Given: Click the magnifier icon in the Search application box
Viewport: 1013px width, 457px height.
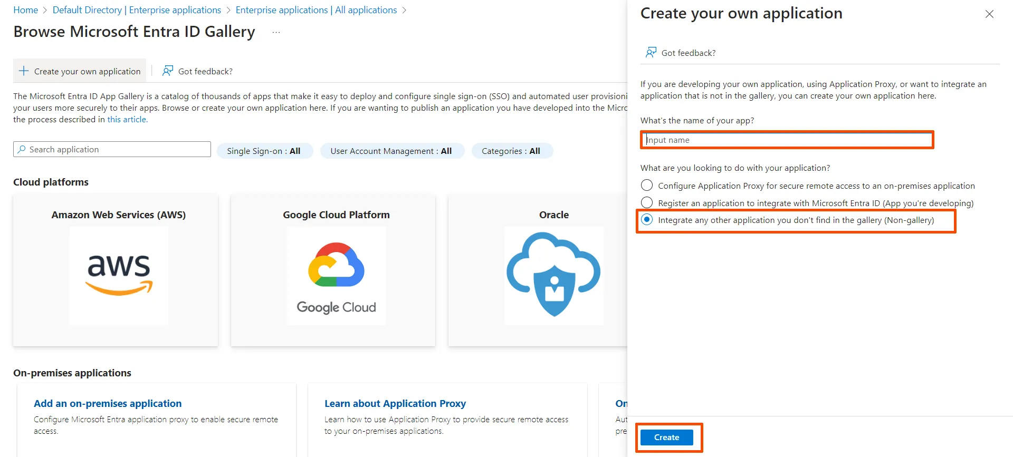Looking at the screenshot, I should coord(22,149).
